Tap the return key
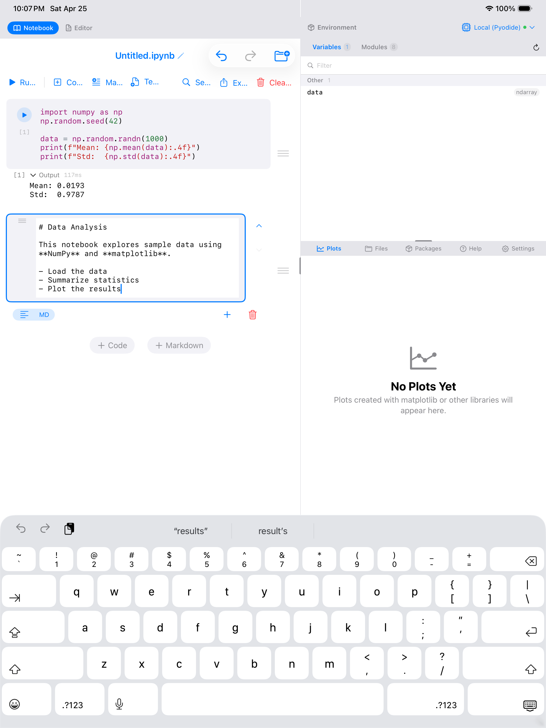Viewport: 546px width, 728px height. click(x=512, y=627)
